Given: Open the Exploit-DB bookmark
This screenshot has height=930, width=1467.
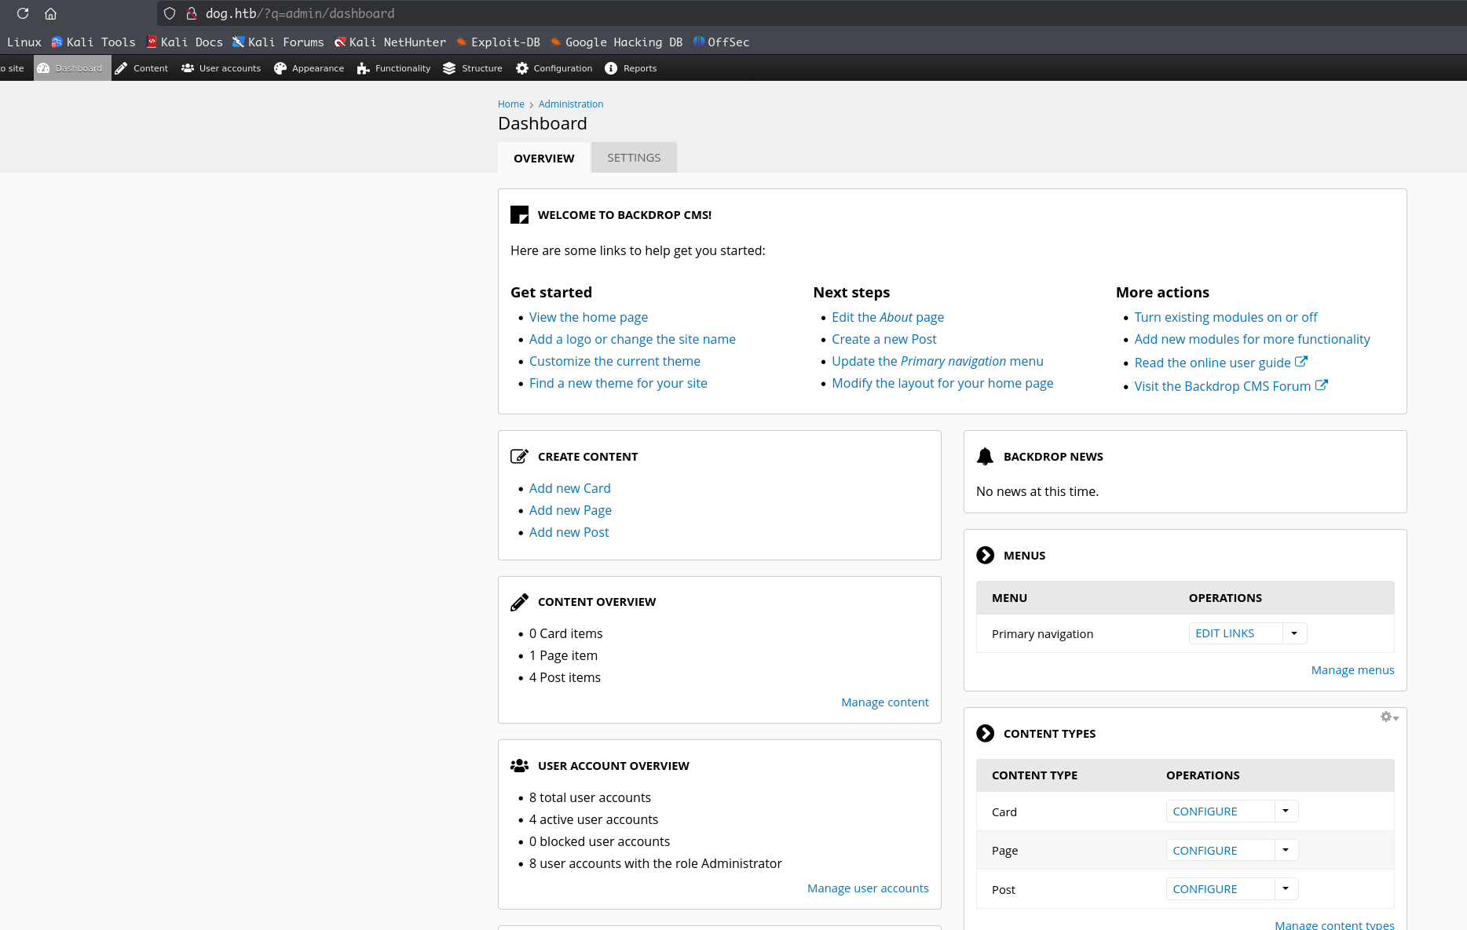Looking at the screenshot, I should point(498,42).
